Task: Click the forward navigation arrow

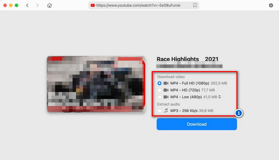Action: [x=38, y=6]
